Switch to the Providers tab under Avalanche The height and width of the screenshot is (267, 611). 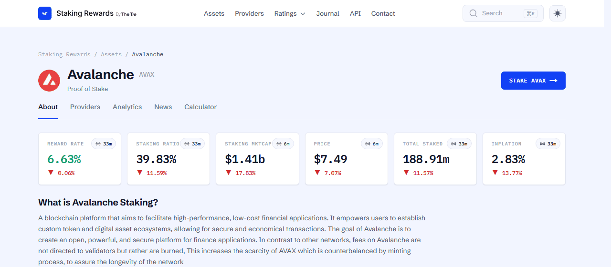point(85,107)
